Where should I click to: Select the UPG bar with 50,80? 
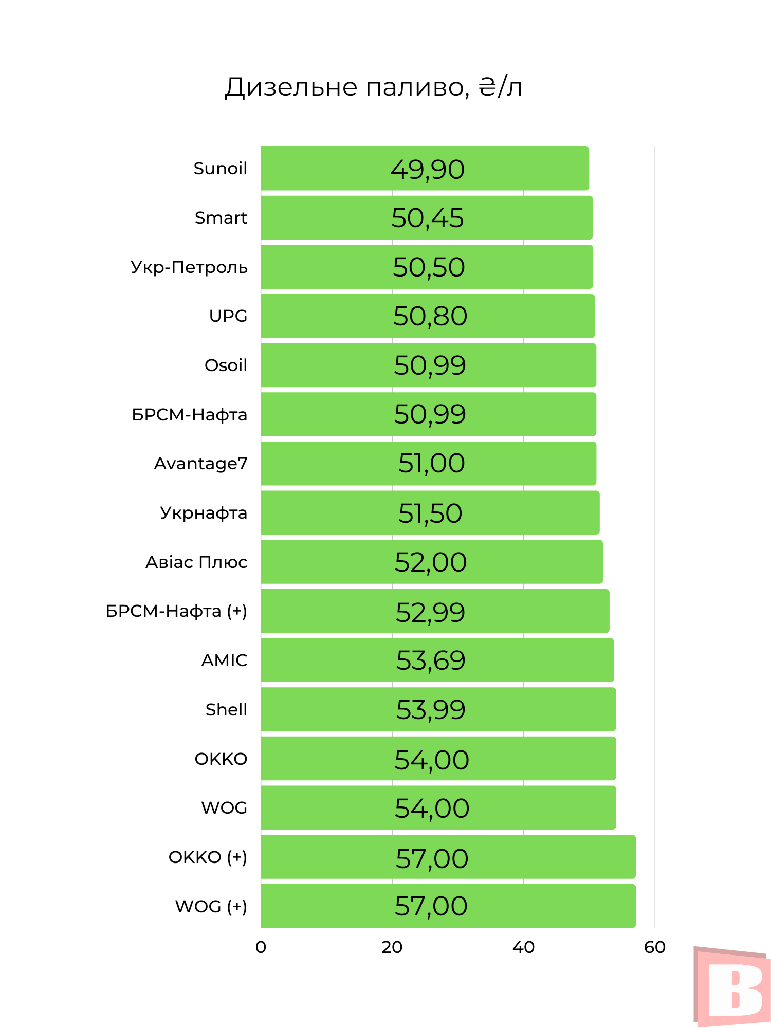coord(428,316)
